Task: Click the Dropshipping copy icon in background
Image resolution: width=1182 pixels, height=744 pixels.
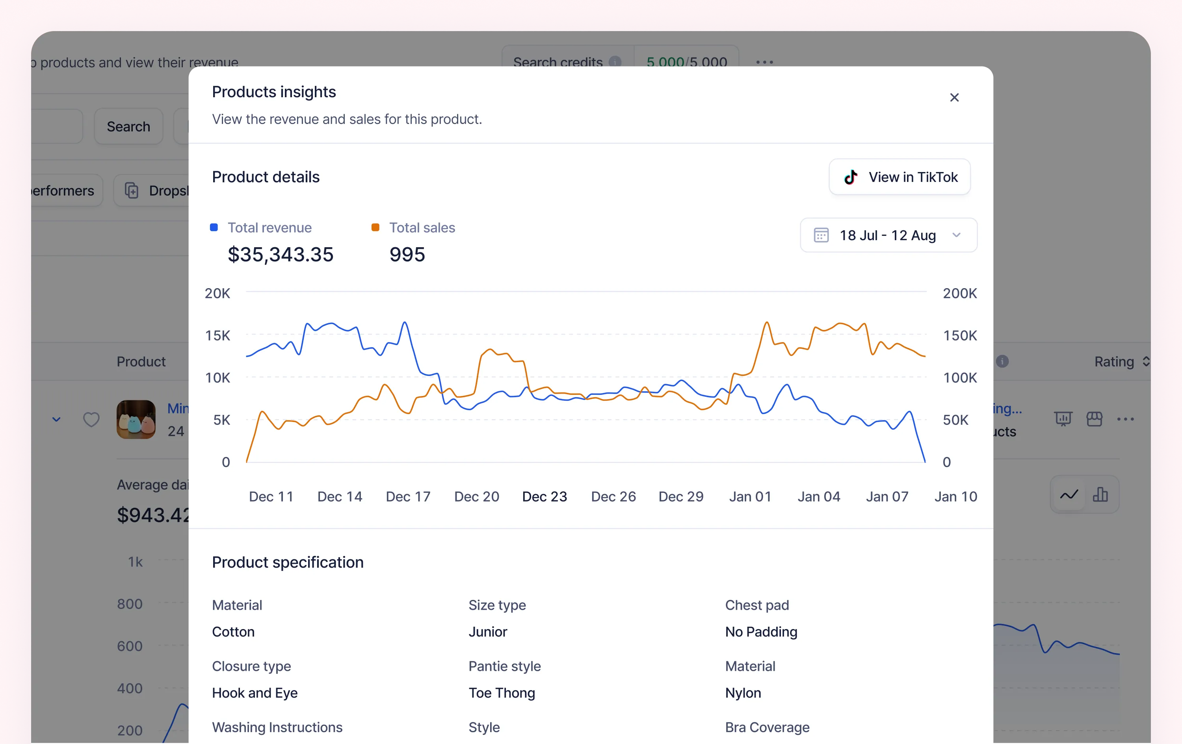Action: (x=132, y=191)
